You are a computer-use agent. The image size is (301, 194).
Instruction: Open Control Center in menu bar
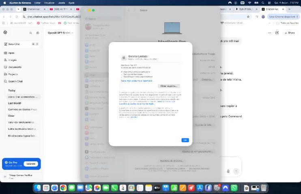pos(269,3)
